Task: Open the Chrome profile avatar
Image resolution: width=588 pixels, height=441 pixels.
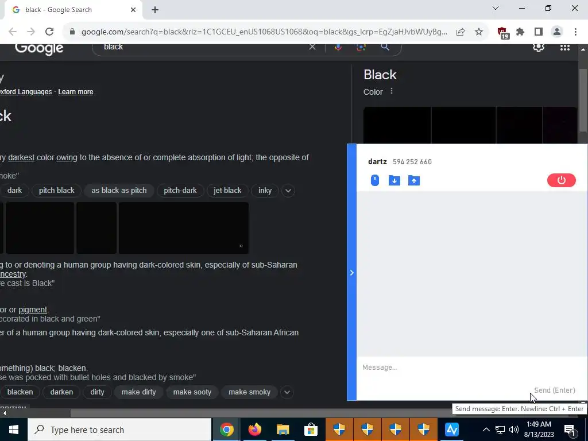Action: click(x=557, y=32)
